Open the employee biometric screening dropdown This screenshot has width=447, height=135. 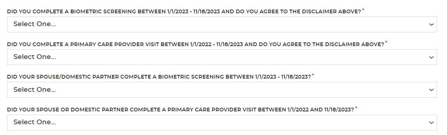click(x=222, y=24)
